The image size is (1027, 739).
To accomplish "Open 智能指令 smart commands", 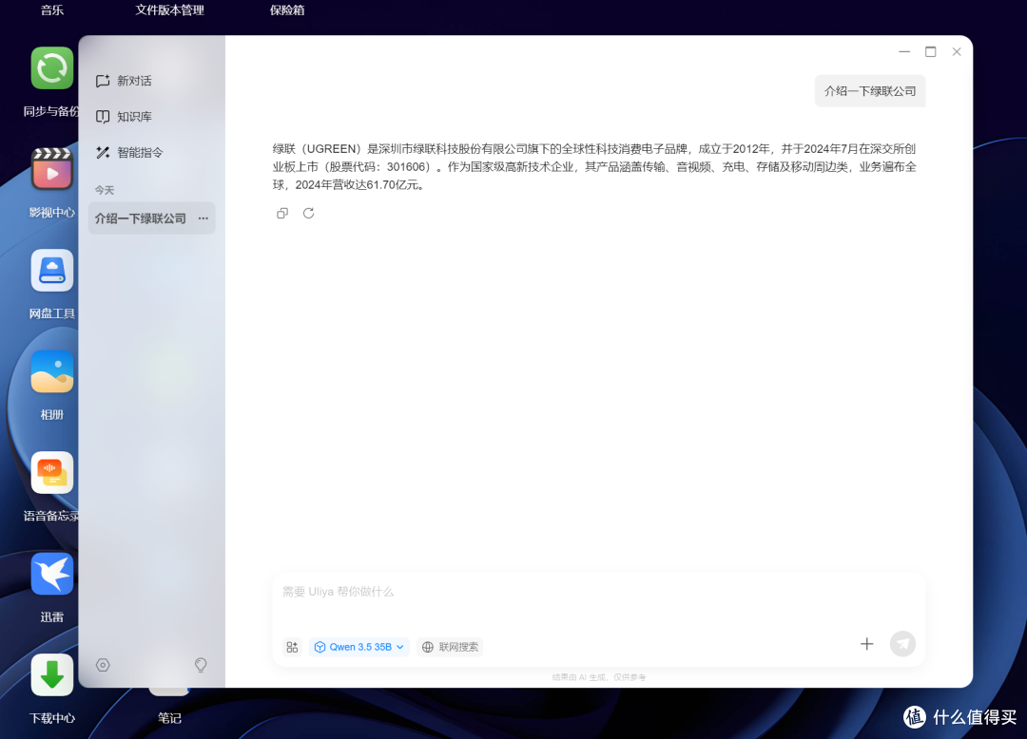I will pyautogui.click(x=129, y=153).
